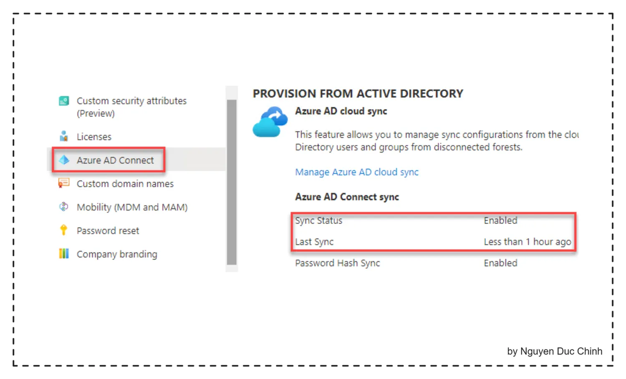
Task: Click the Last Sync time value
Action: 528,242
